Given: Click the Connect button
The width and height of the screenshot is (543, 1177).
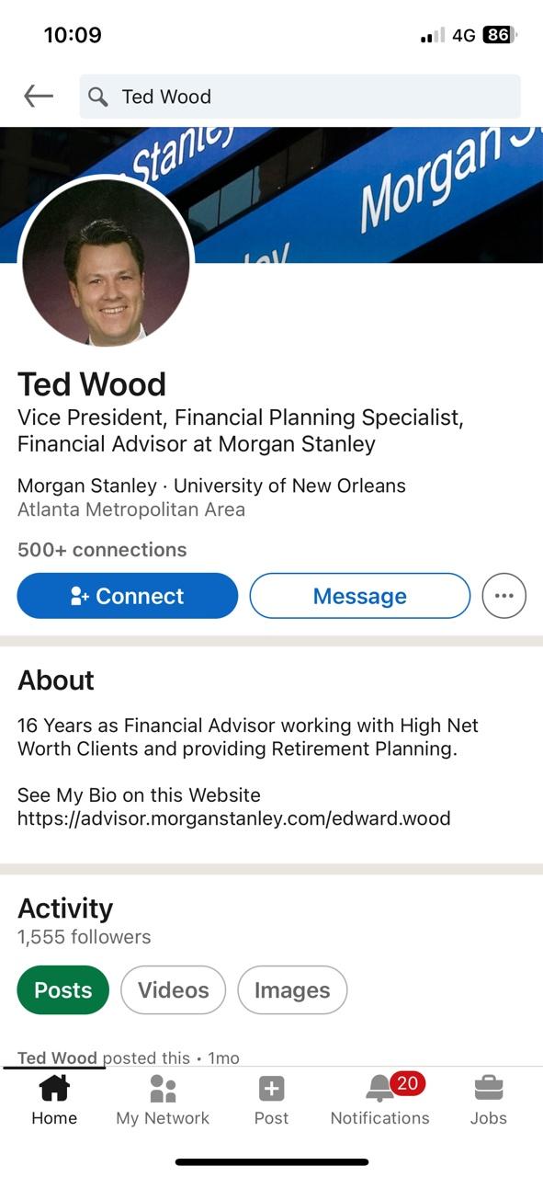Looking at the screenshot, I should click(128, 596).
